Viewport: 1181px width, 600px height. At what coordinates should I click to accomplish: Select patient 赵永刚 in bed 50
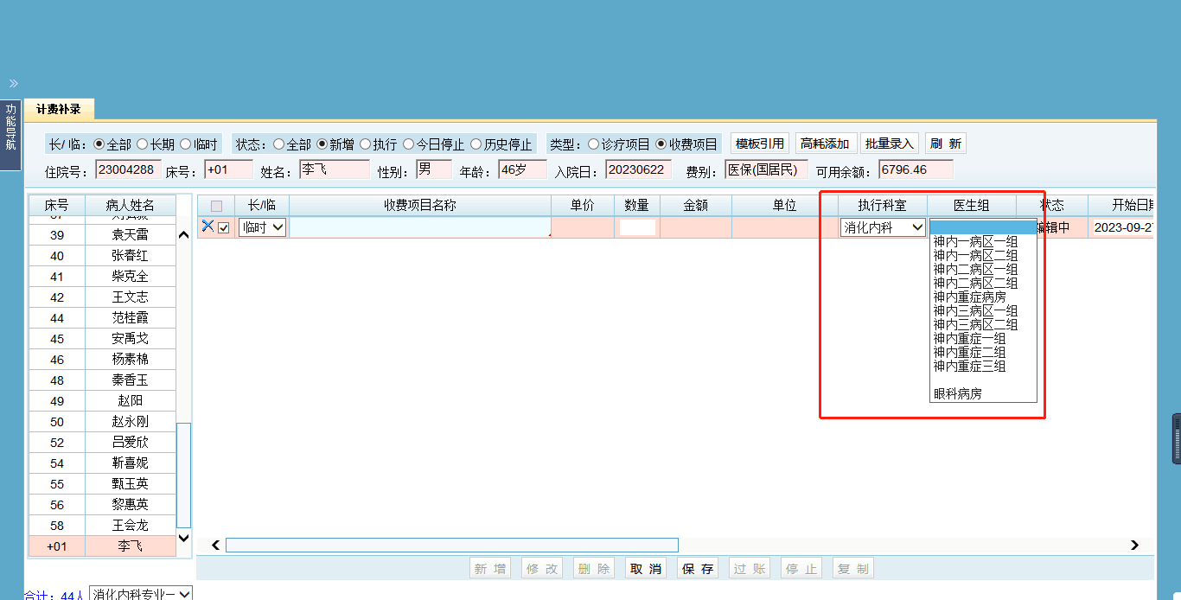tap(102, 422)
